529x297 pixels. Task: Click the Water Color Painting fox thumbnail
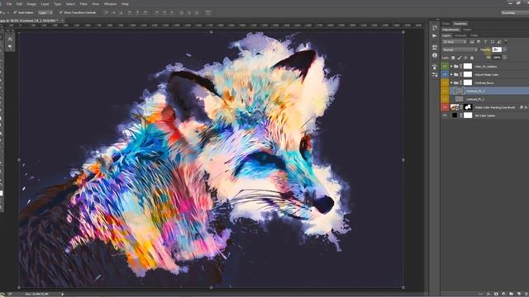(x=455, y=107)
